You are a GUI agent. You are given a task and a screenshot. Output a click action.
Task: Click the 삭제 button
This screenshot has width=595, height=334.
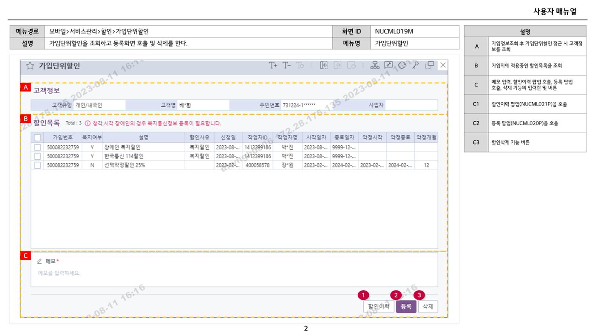pyautogui.click(x=428, y=307)
